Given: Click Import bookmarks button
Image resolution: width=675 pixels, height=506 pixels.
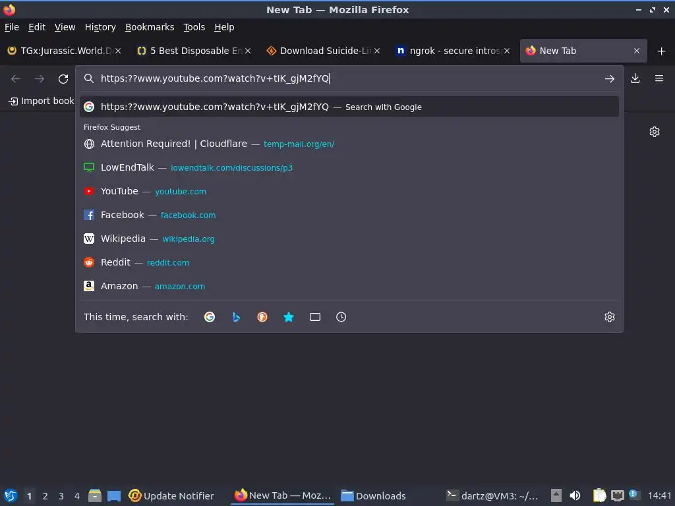Looking at the screenshot, I should [42, 101].
